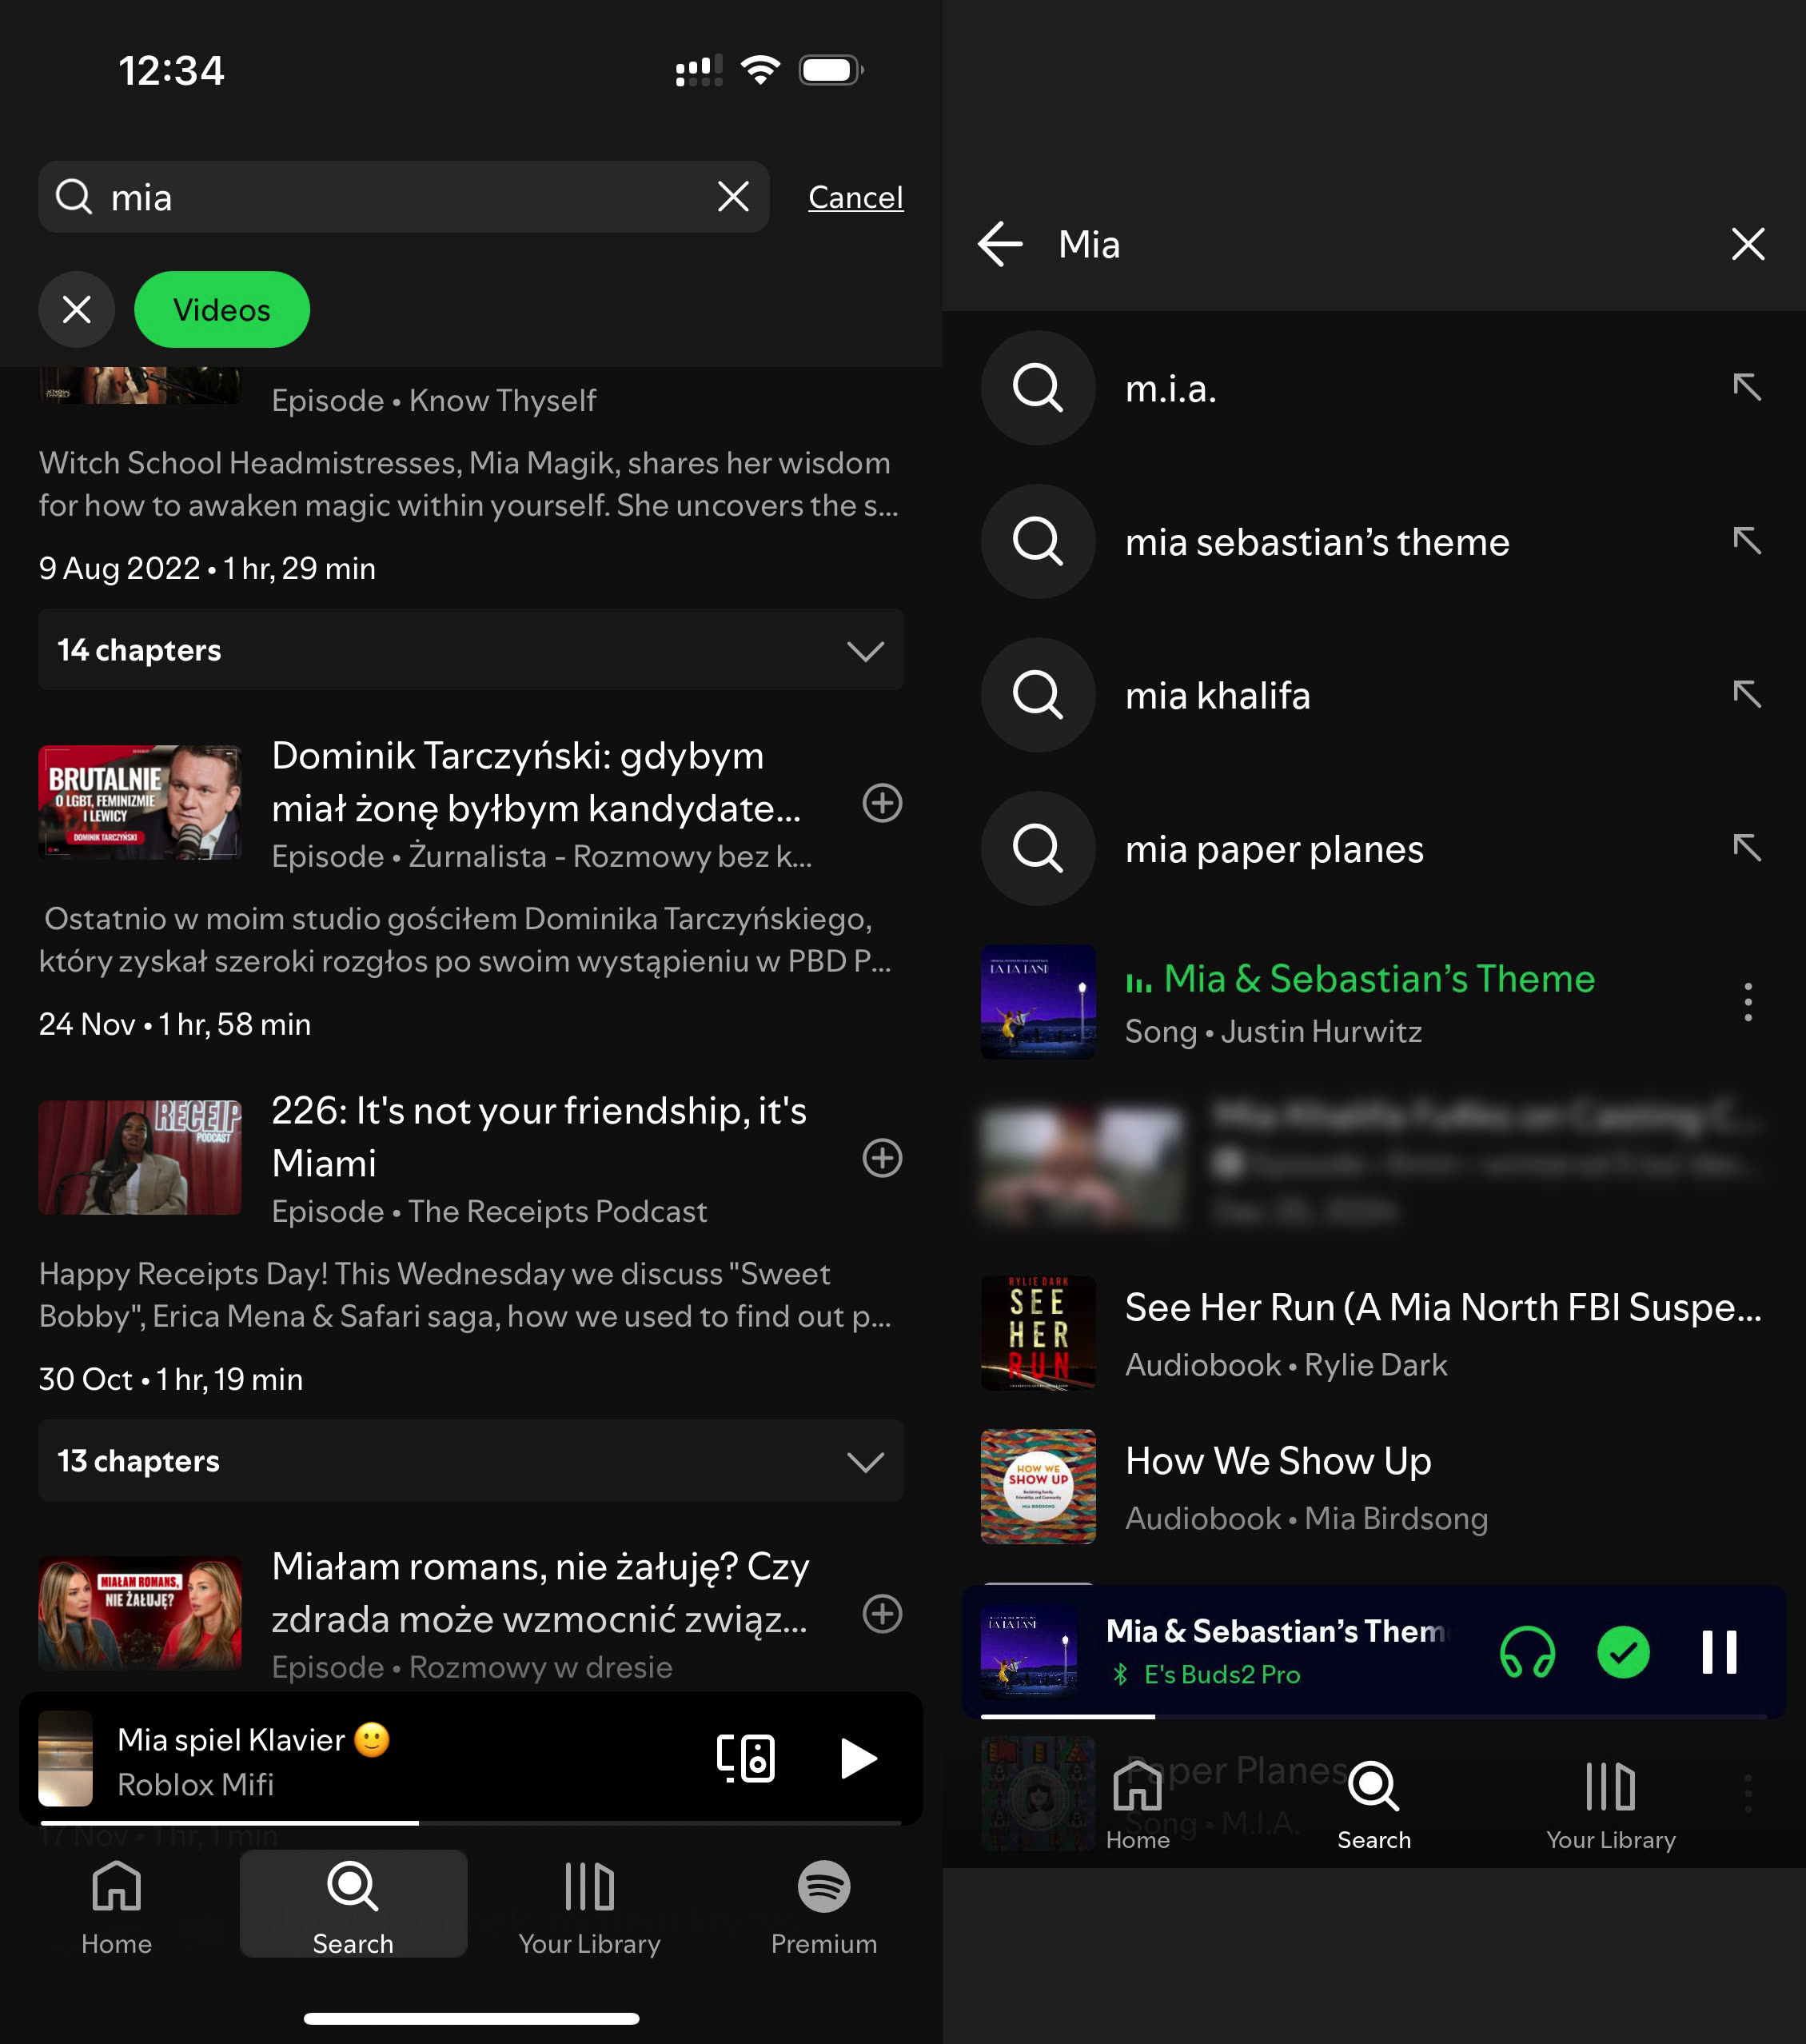The width and height of the screenshot is (1806, 2044).
Task: Expand the 13 chapters list
Action: click(x=864, y=1462)
